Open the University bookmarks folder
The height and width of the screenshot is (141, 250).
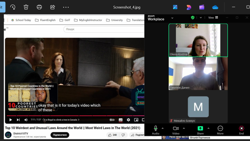pyautogui.click(x=114, y=20)
